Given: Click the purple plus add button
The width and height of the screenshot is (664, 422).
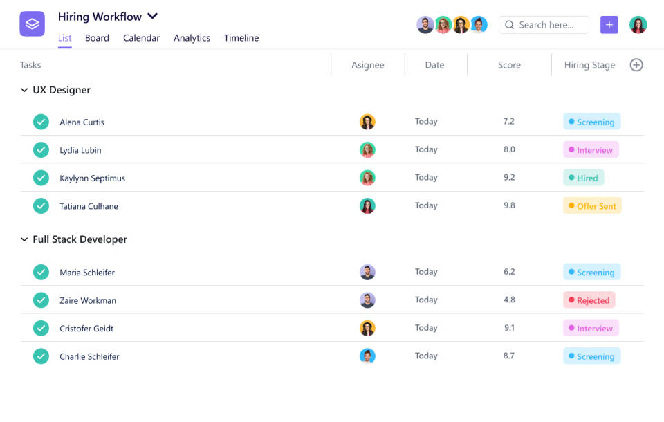Looking at the screenshot, I should (x=609, y=25).
